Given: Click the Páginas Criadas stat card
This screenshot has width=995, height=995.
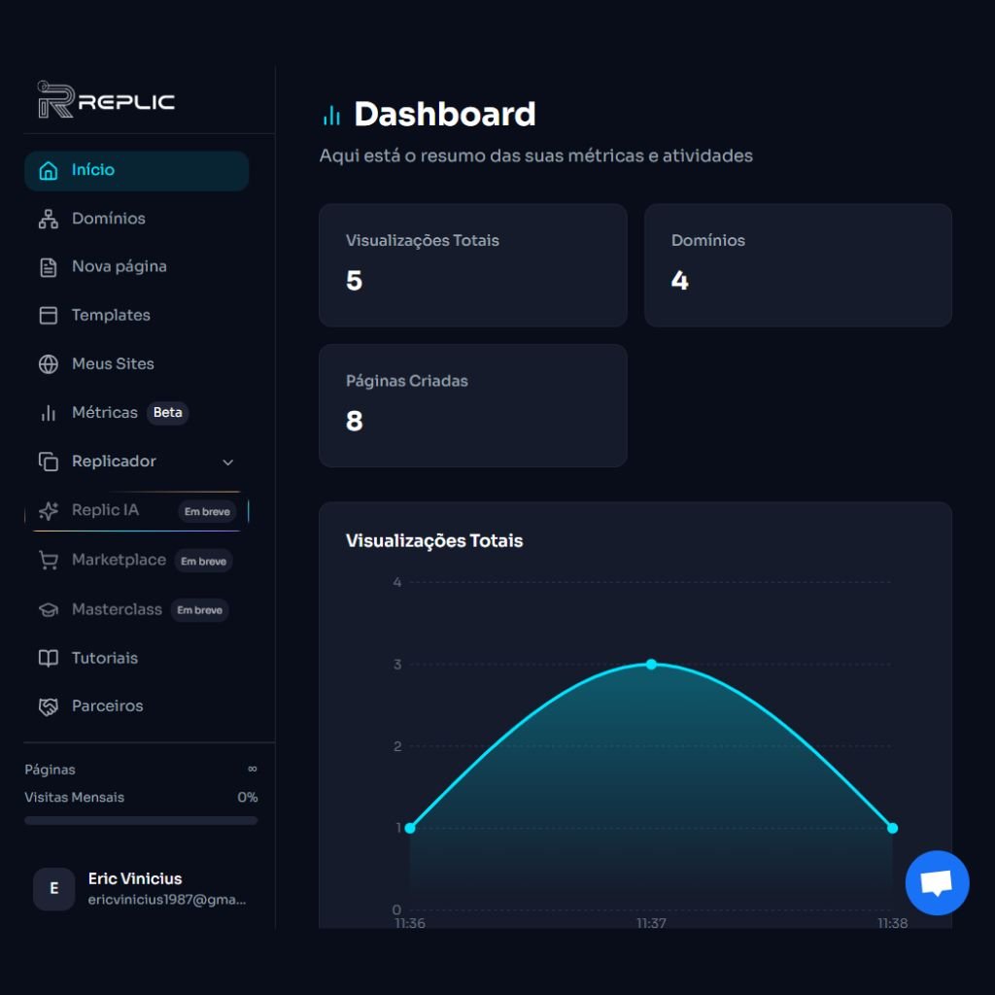Looking at the screenshot, I should [x=472, y=405].
